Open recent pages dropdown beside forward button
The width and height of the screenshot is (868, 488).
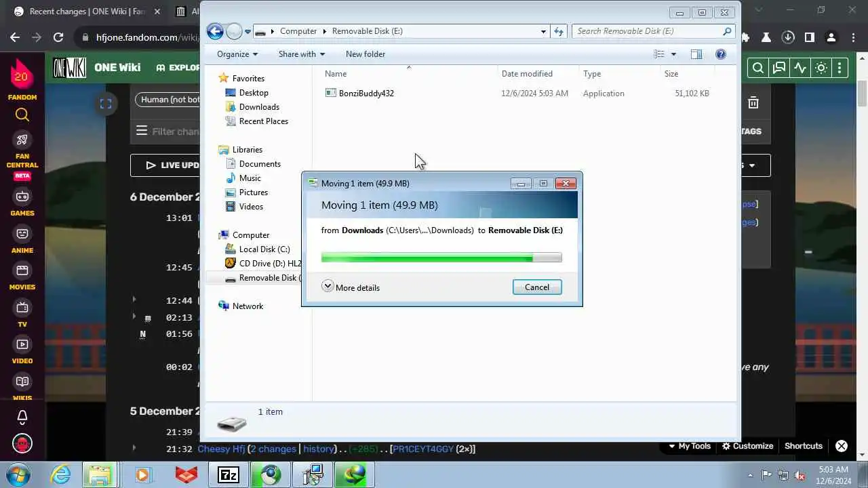tap(248, 31)
